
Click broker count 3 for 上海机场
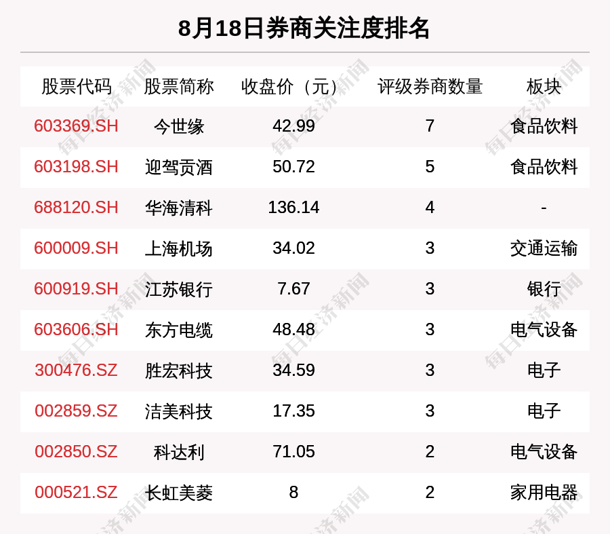point(430,248)
